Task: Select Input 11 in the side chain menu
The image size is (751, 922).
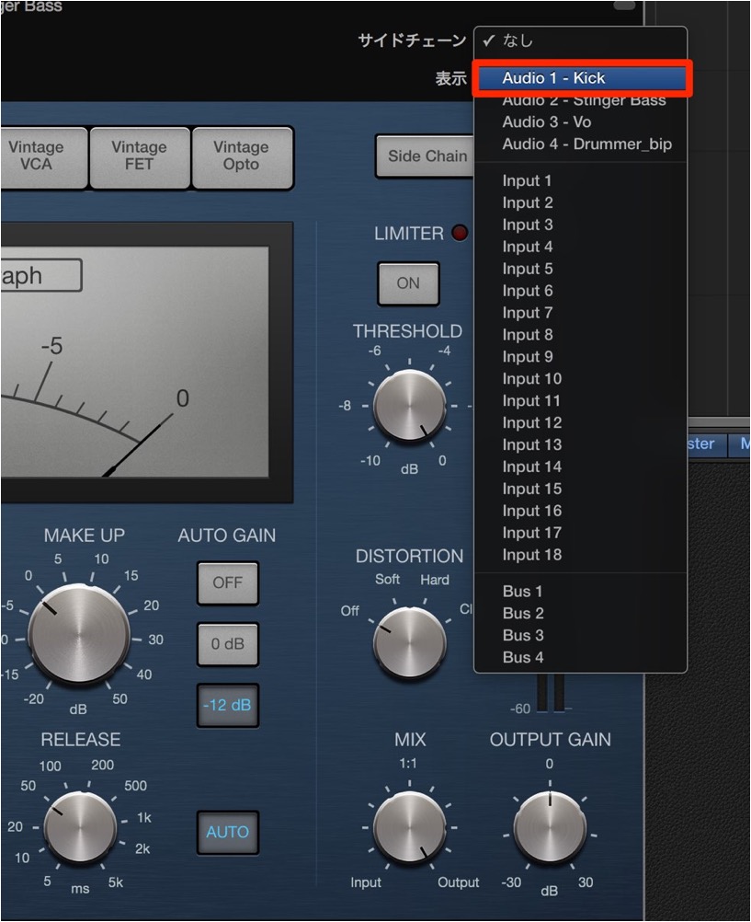Action: pos(581,401)
